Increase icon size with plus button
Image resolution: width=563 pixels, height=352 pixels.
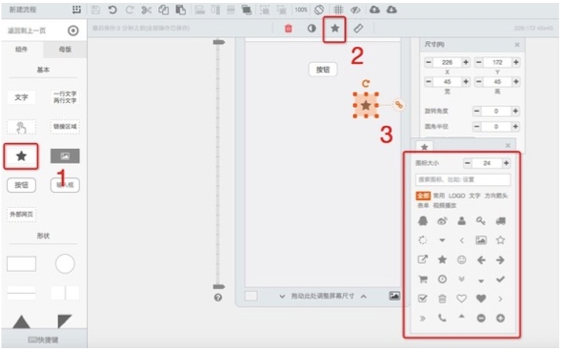(x=506, y=163)
